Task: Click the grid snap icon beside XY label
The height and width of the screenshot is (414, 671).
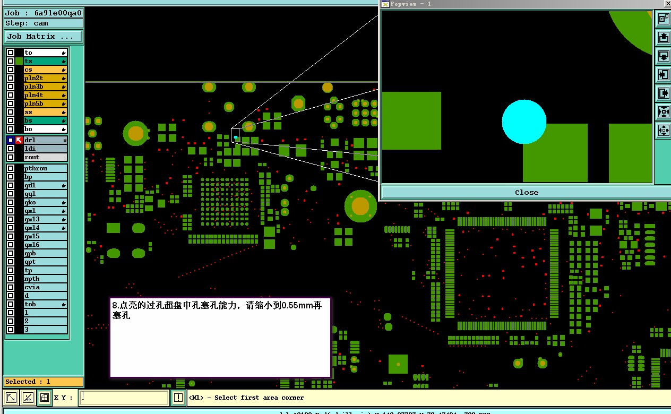Action: 45,398
